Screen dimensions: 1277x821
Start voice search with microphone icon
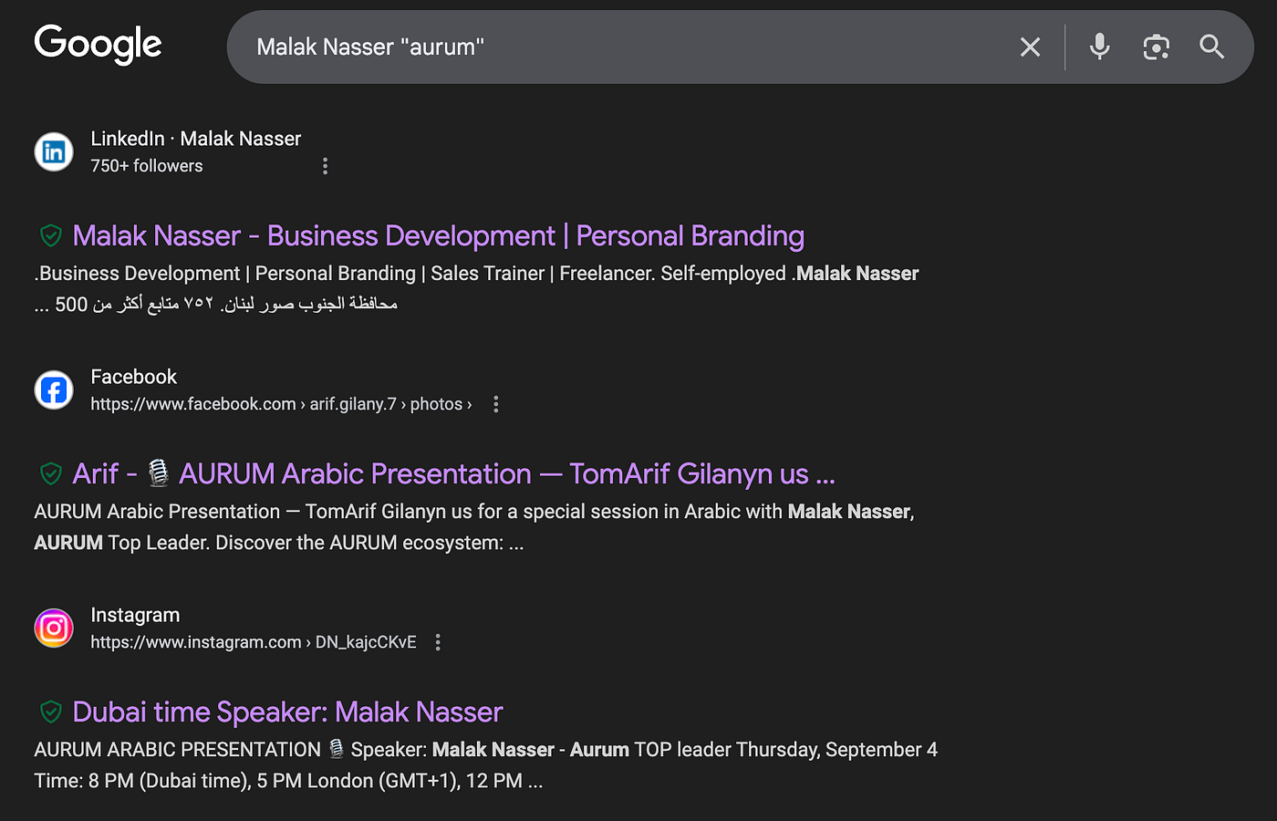[x=1100, y=47]
